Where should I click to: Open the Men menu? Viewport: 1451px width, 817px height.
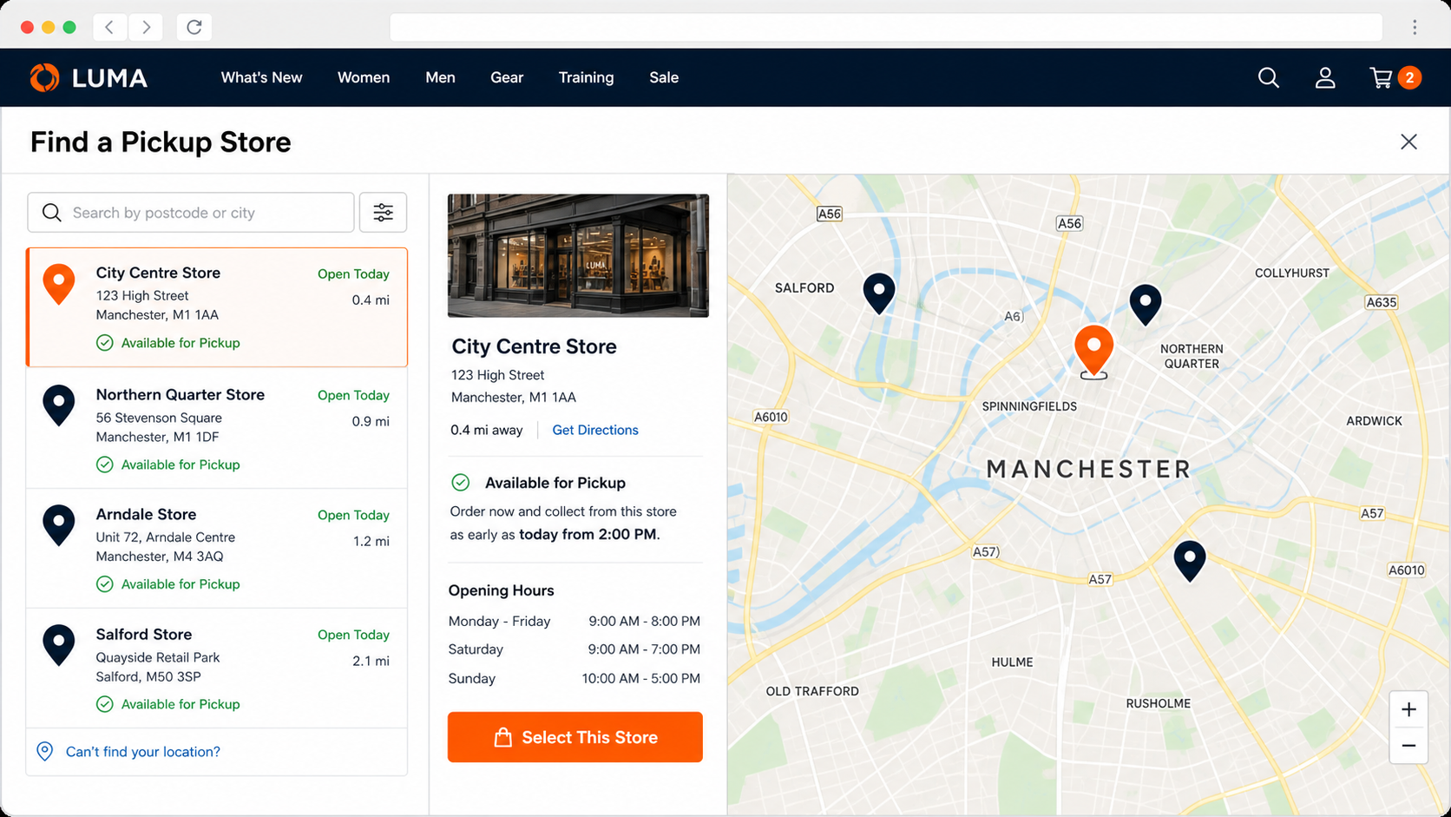pos(440,77)
